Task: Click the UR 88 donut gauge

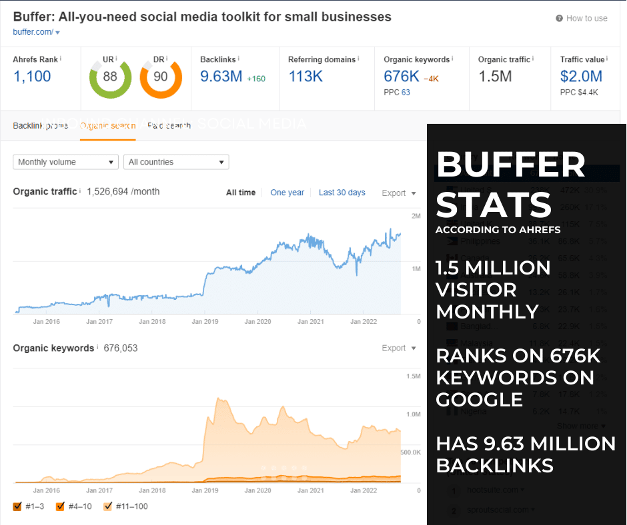Action: [110, 77]
